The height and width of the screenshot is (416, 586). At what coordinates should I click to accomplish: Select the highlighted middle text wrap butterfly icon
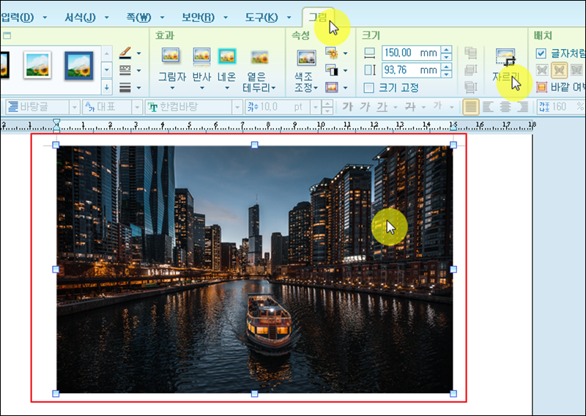559,70
